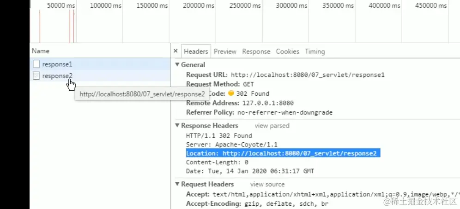460x209 pixels.
Task: Click the Referrer Policy value
Action: pos(284,112)
